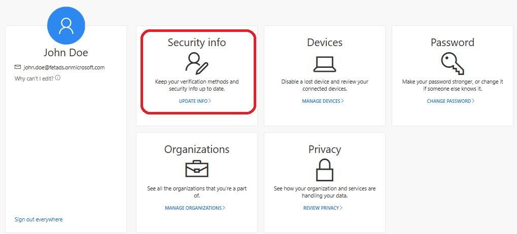The width and height of the screenshot is (517, 234).
Task: Open the REVIEW PRIVACY link
Action: pos(323,208)
